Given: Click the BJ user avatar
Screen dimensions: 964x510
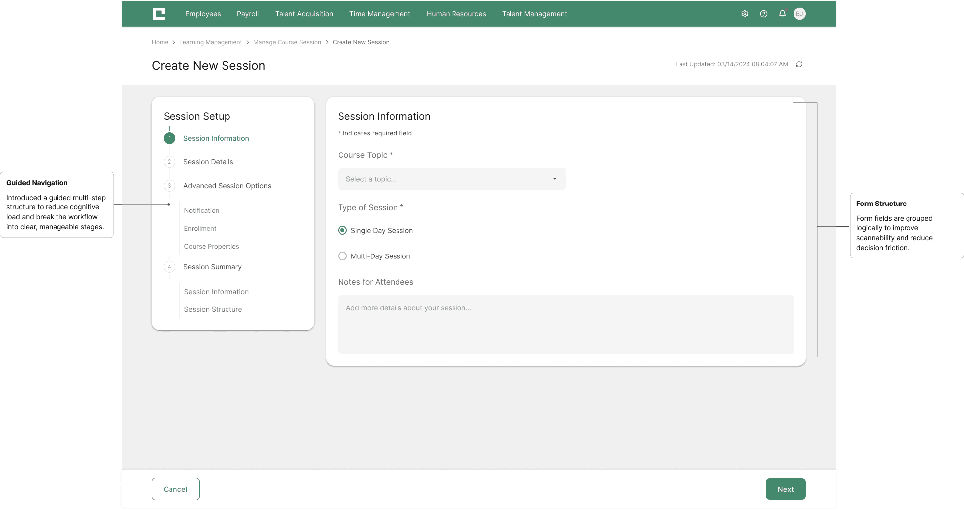Looking at the screenshot, I should (799, 14).
